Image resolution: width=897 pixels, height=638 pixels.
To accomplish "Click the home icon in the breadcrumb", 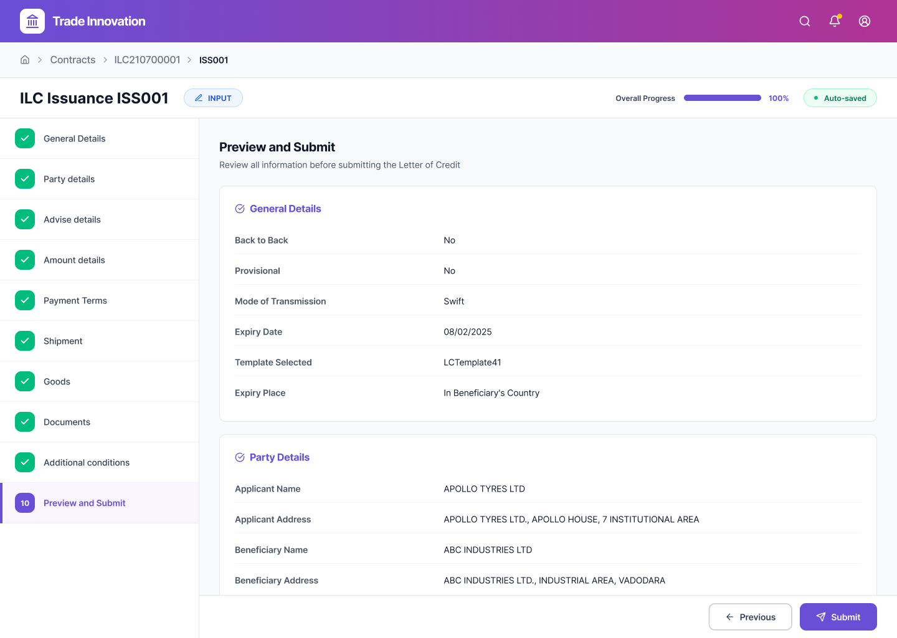I will click(x=24, y=59).
